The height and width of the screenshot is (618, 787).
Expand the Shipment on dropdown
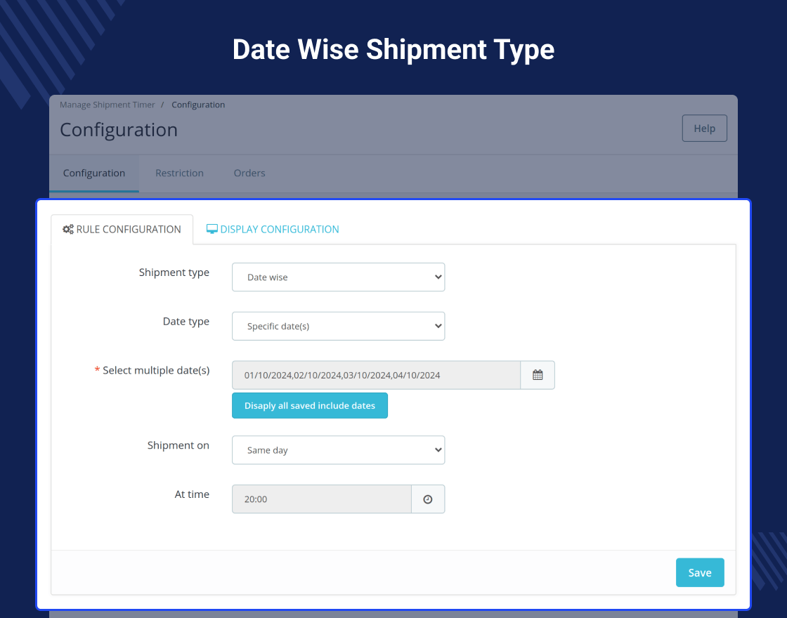point(338,450)
